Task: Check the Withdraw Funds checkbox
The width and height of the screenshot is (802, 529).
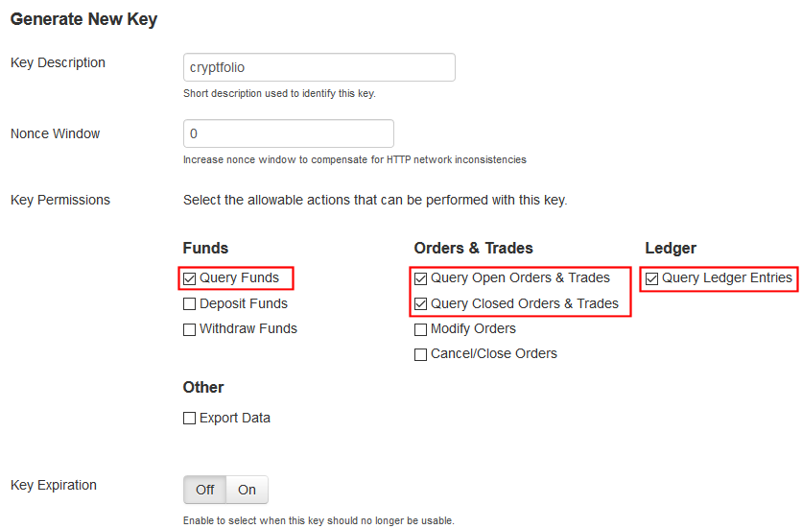Action: tap(190, 329)
